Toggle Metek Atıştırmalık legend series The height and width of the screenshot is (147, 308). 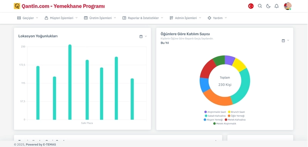(x=224, y=124)
